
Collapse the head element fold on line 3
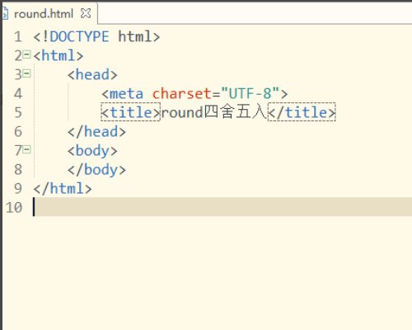pyautogui.click(x=26, y=73)
